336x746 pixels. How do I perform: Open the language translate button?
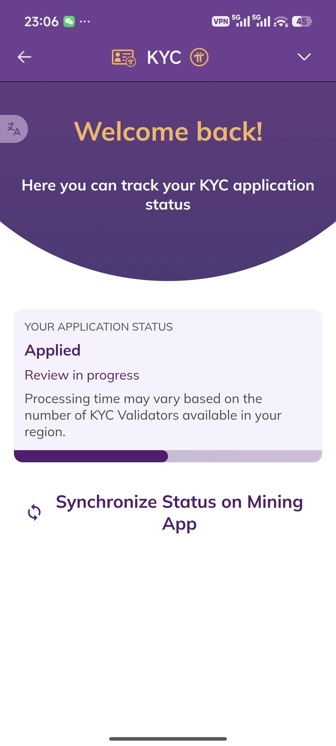coord(14,129)
